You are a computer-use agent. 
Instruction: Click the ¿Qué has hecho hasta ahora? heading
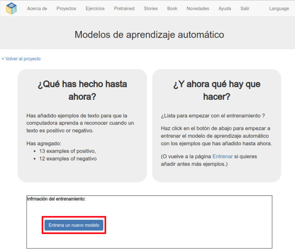82,90
